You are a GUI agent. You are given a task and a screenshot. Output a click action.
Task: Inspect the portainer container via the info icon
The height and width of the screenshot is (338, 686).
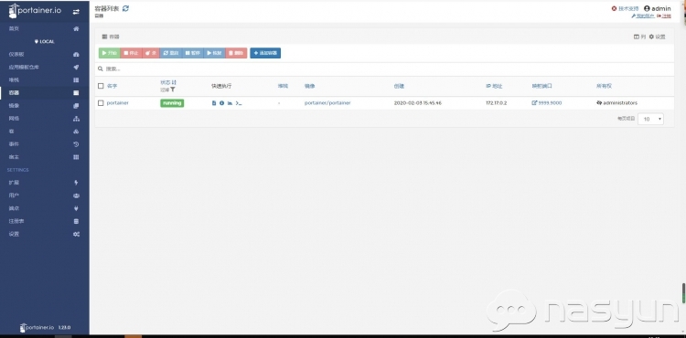(222, 103)
